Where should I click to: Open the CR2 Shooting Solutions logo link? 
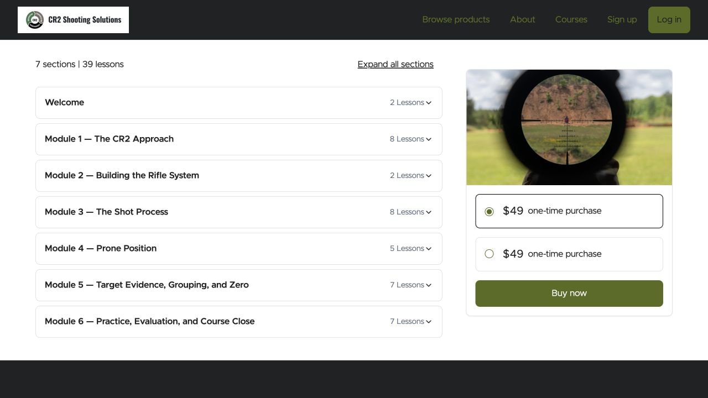click(x=73, y=20)
